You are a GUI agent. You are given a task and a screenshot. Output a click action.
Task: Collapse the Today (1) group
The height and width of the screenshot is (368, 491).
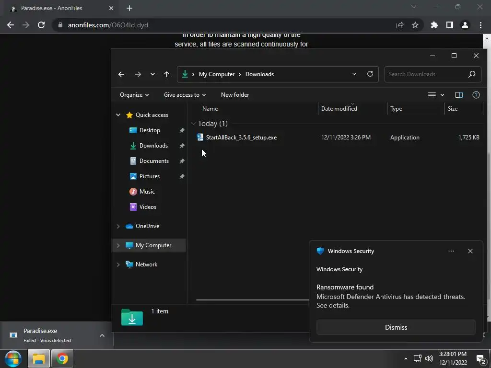[x=194, y=124]
